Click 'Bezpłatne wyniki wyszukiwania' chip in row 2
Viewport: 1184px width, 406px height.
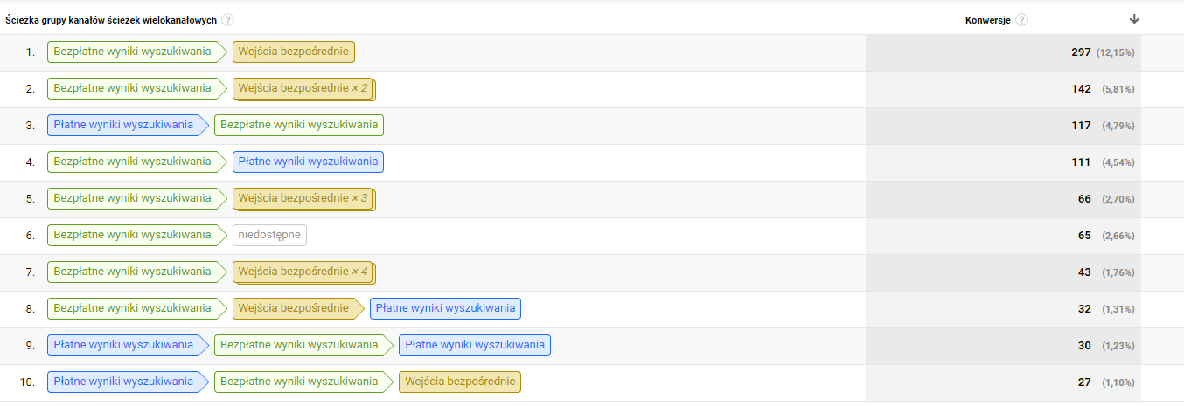[x=132, y=89]
